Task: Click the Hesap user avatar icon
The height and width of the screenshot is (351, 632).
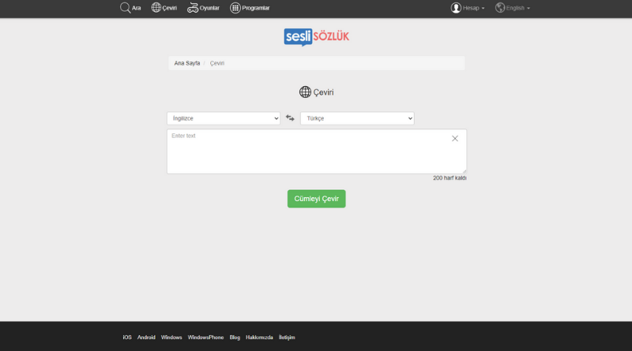Action: pyautogui.click(x=456, y=8)
